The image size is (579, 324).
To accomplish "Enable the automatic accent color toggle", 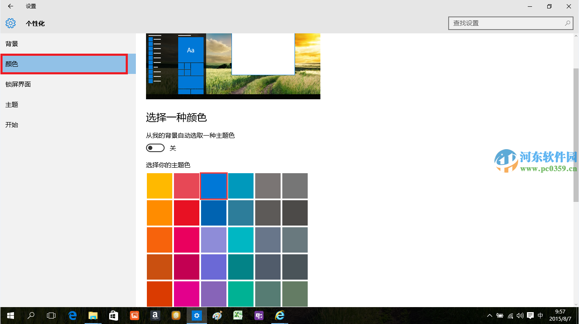I will pos(155,147).
